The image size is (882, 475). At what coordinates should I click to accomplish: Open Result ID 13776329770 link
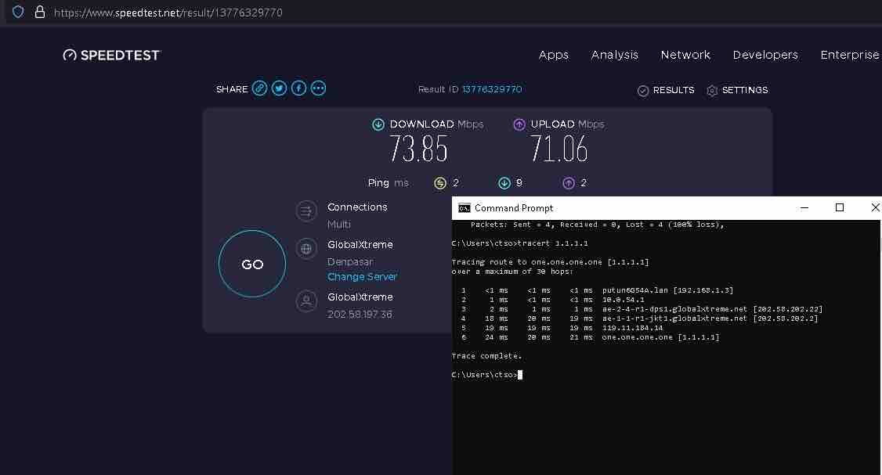point(492,89)
